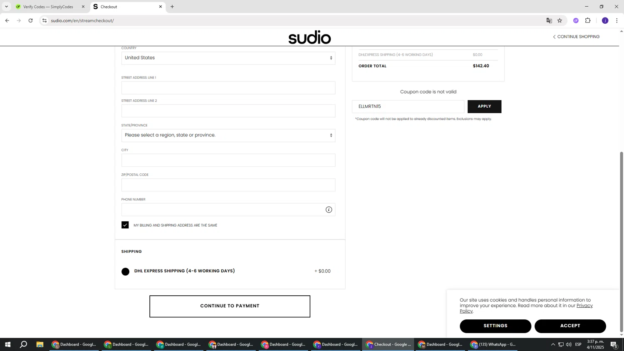Click the City input field
The width and height of the screenshot is (624, 351).
228,160
